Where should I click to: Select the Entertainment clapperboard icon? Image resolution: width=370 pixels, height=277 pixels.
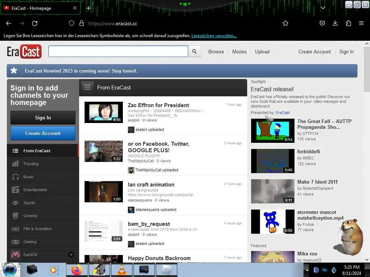pos(15,190)
